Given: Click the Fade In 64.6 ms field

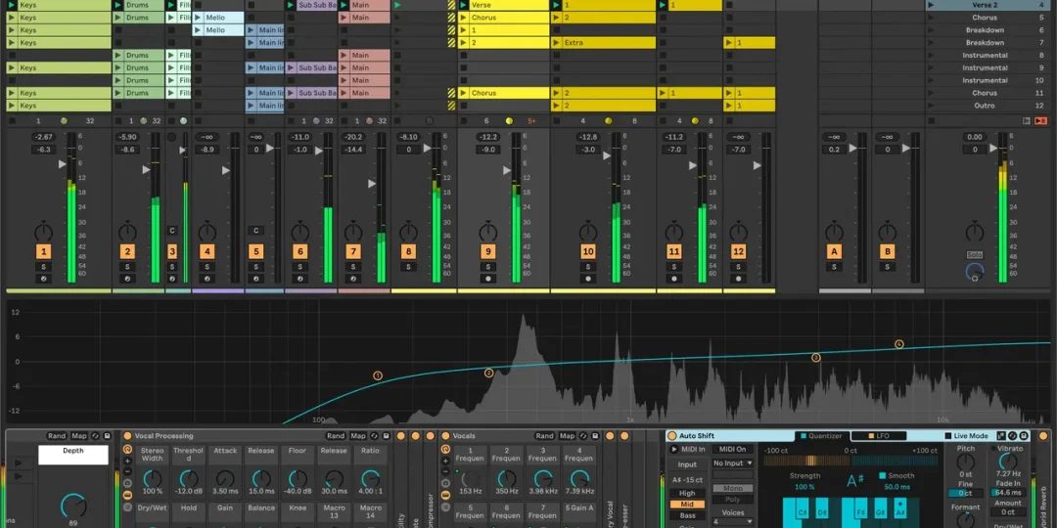Looking at the screenshot, I should [1008, 493].
